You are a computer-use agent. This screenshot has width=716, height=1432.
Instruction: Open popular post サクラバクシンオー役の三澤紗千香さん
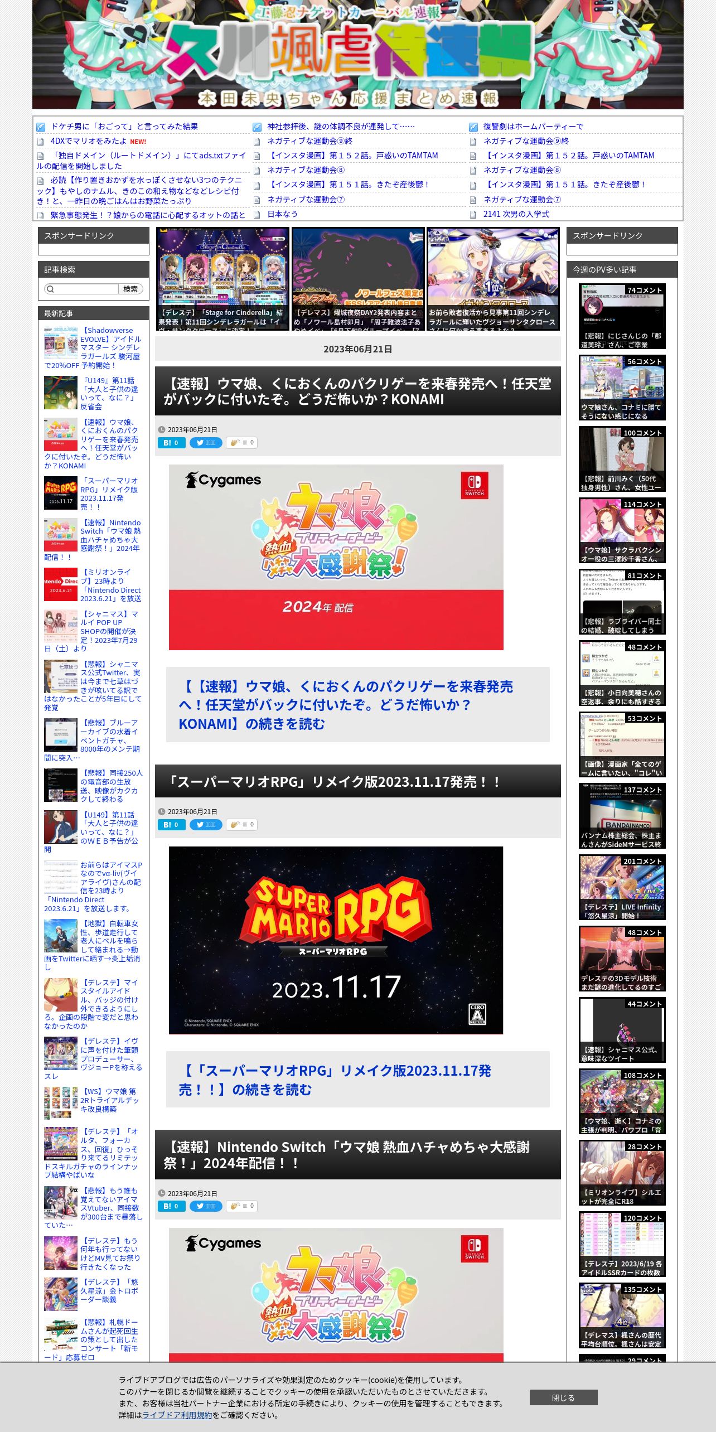pos(622,530)
